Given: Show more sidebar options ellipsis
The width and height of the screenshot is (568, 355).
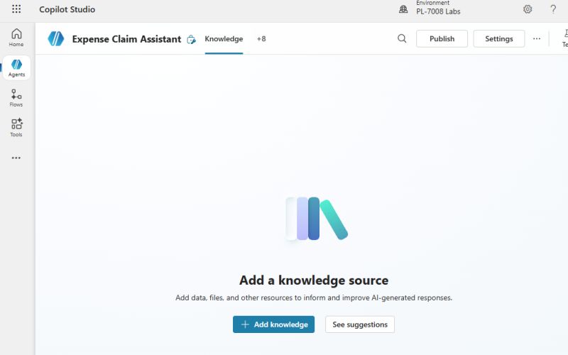Looking at the screenshot, I should click(16, 158).
